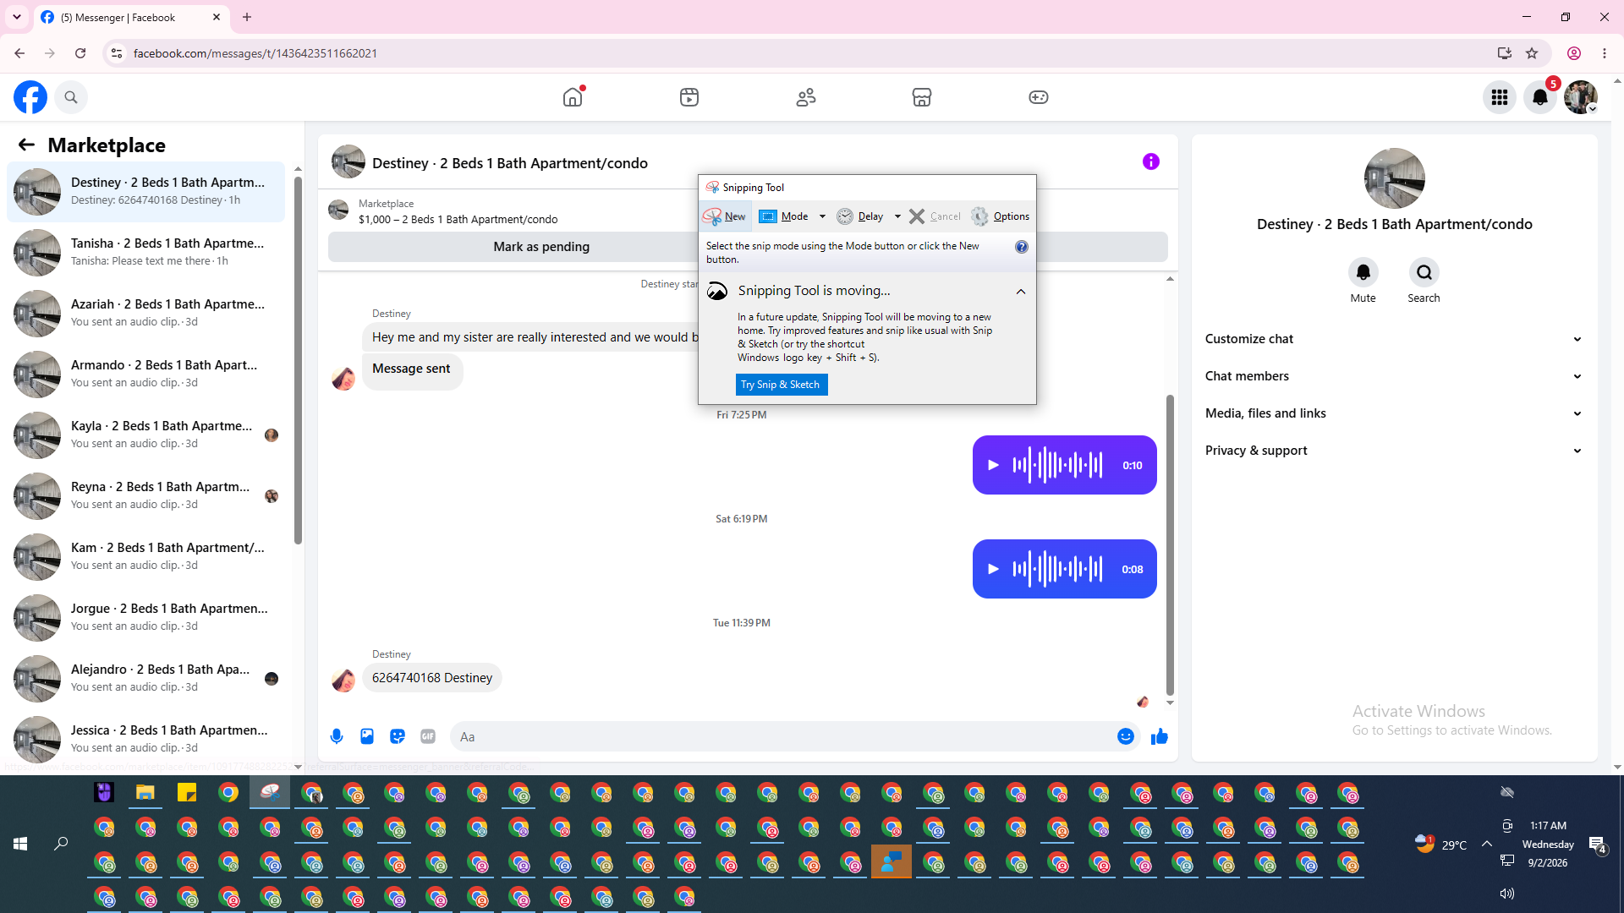Open the attach photo icon
The image size is (1624, 913).
pyautogui.click(x=367, y=736)
